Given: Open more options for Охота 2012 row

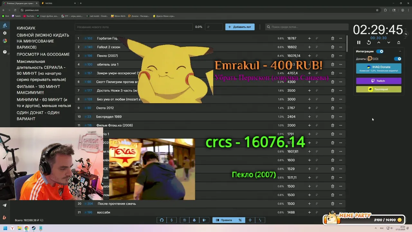Looking at the screenshot, I should click(x=341, y=108).
